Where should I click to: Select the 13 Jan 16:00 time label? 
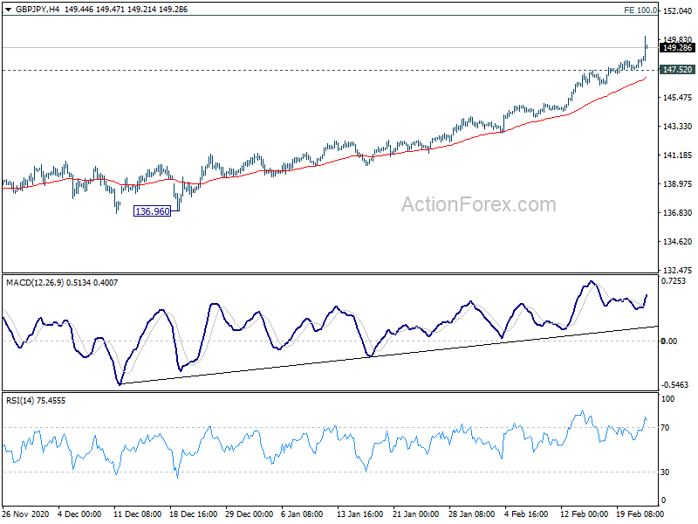(360, 514)
